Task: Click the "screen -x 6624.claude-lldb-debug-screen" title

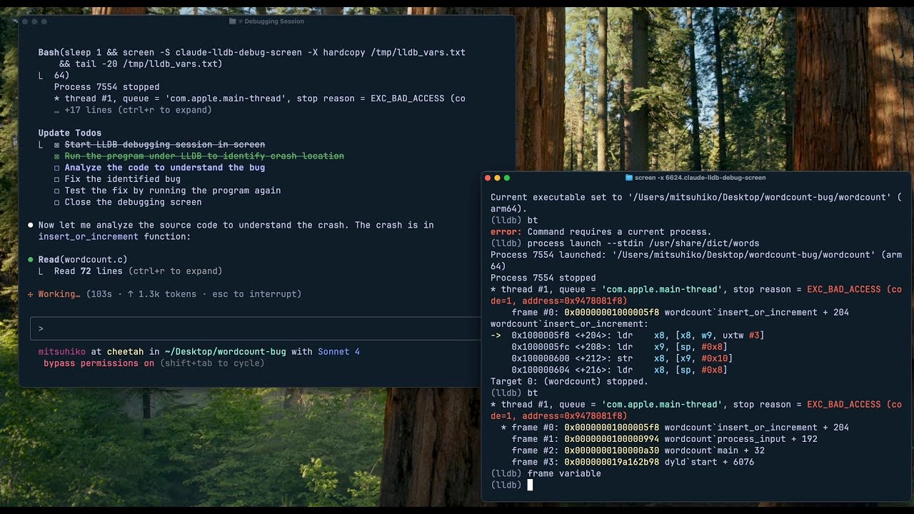Action: tap(700, 178)
